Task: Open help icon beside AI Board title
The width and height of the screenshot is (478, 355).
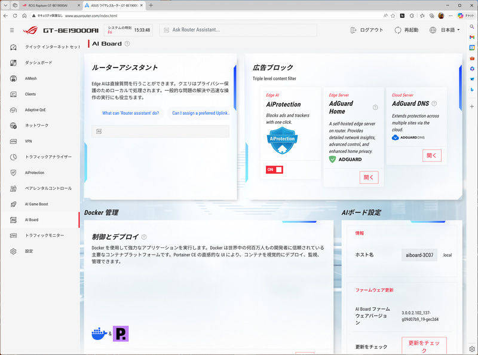Action: pos(127,44)
